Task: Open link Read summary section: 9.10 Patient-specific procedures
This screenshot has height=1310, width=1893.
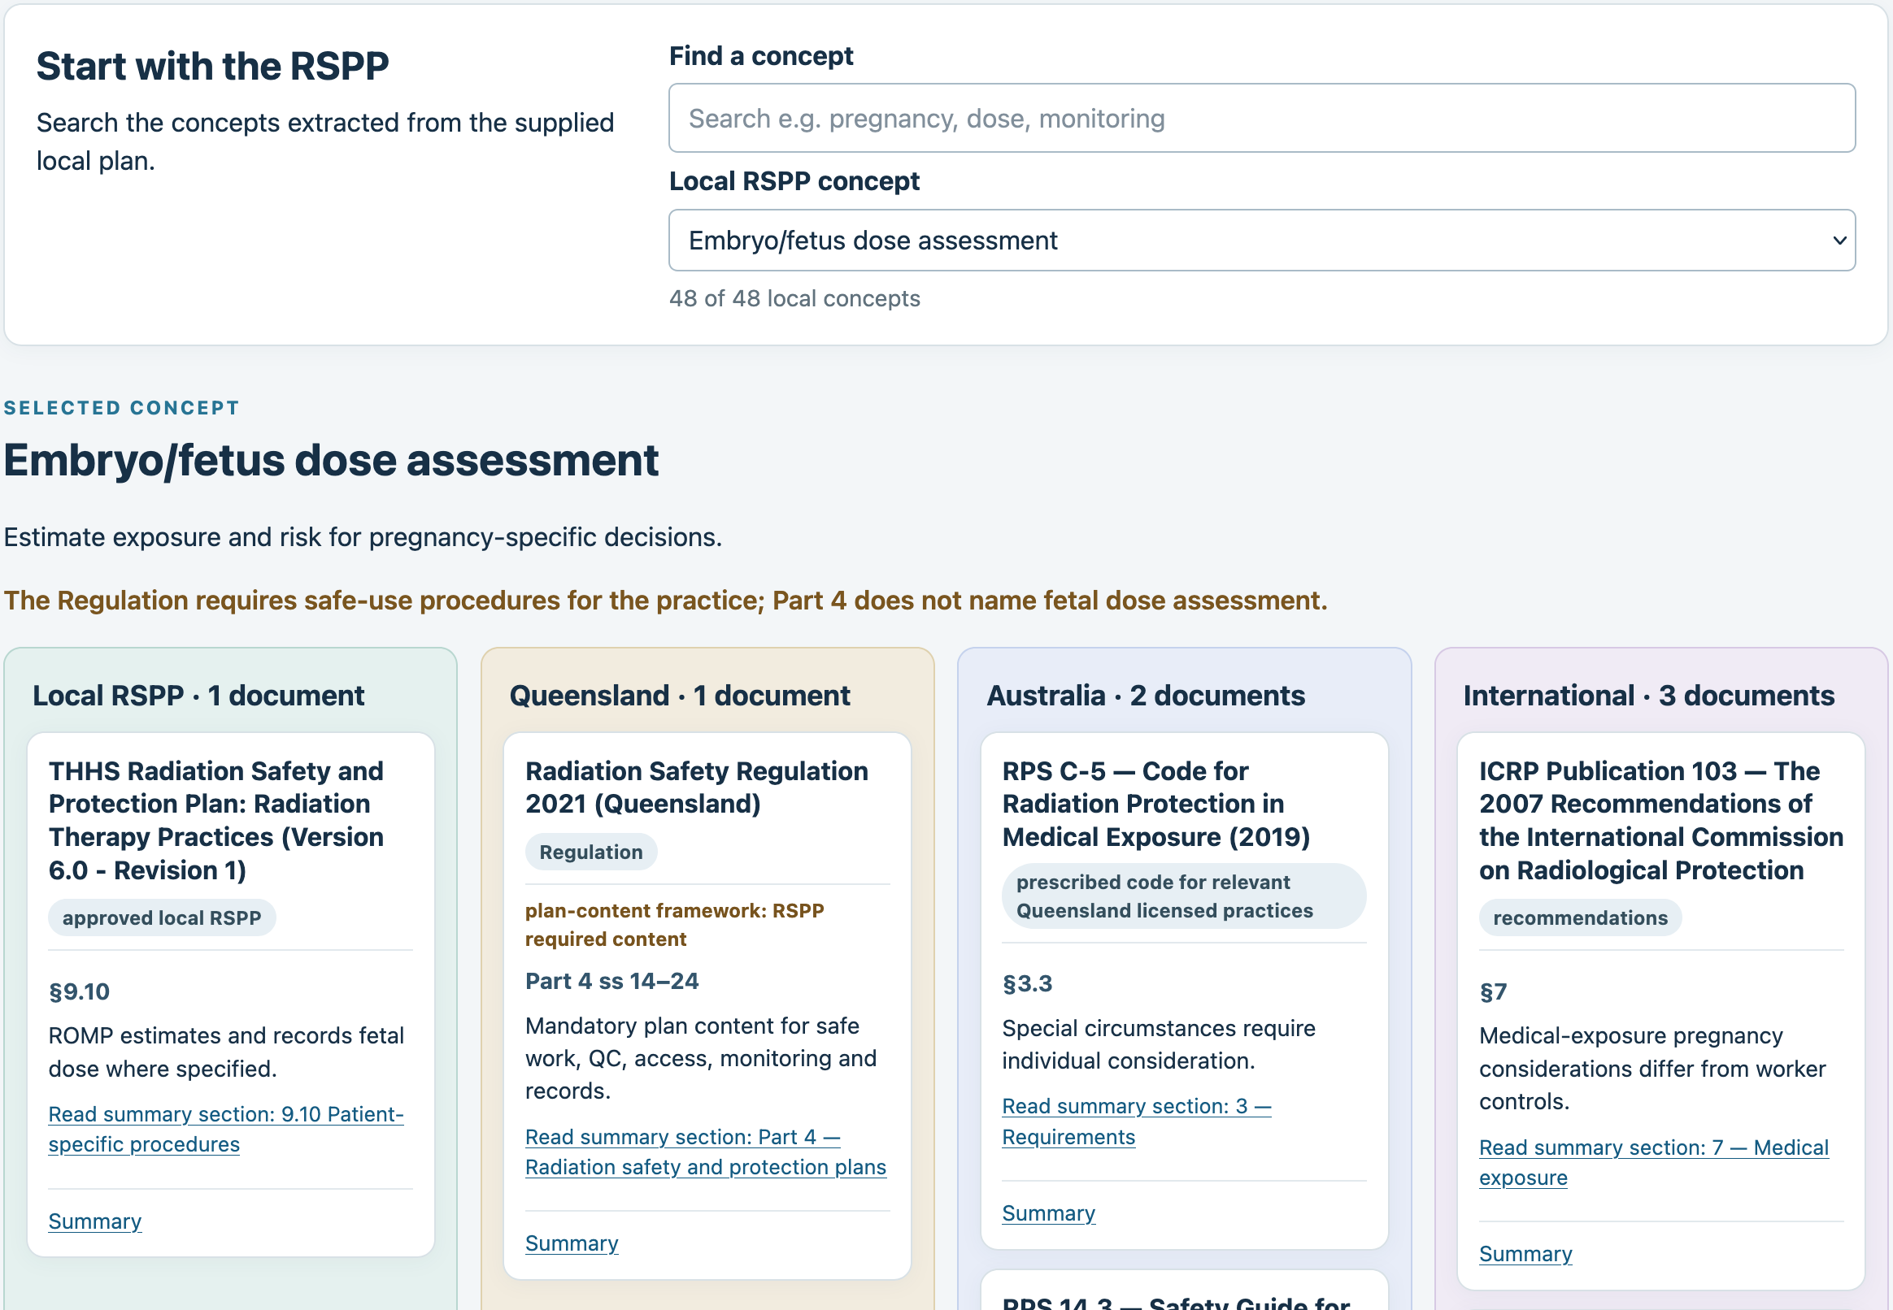Action: pos(226,1129)
